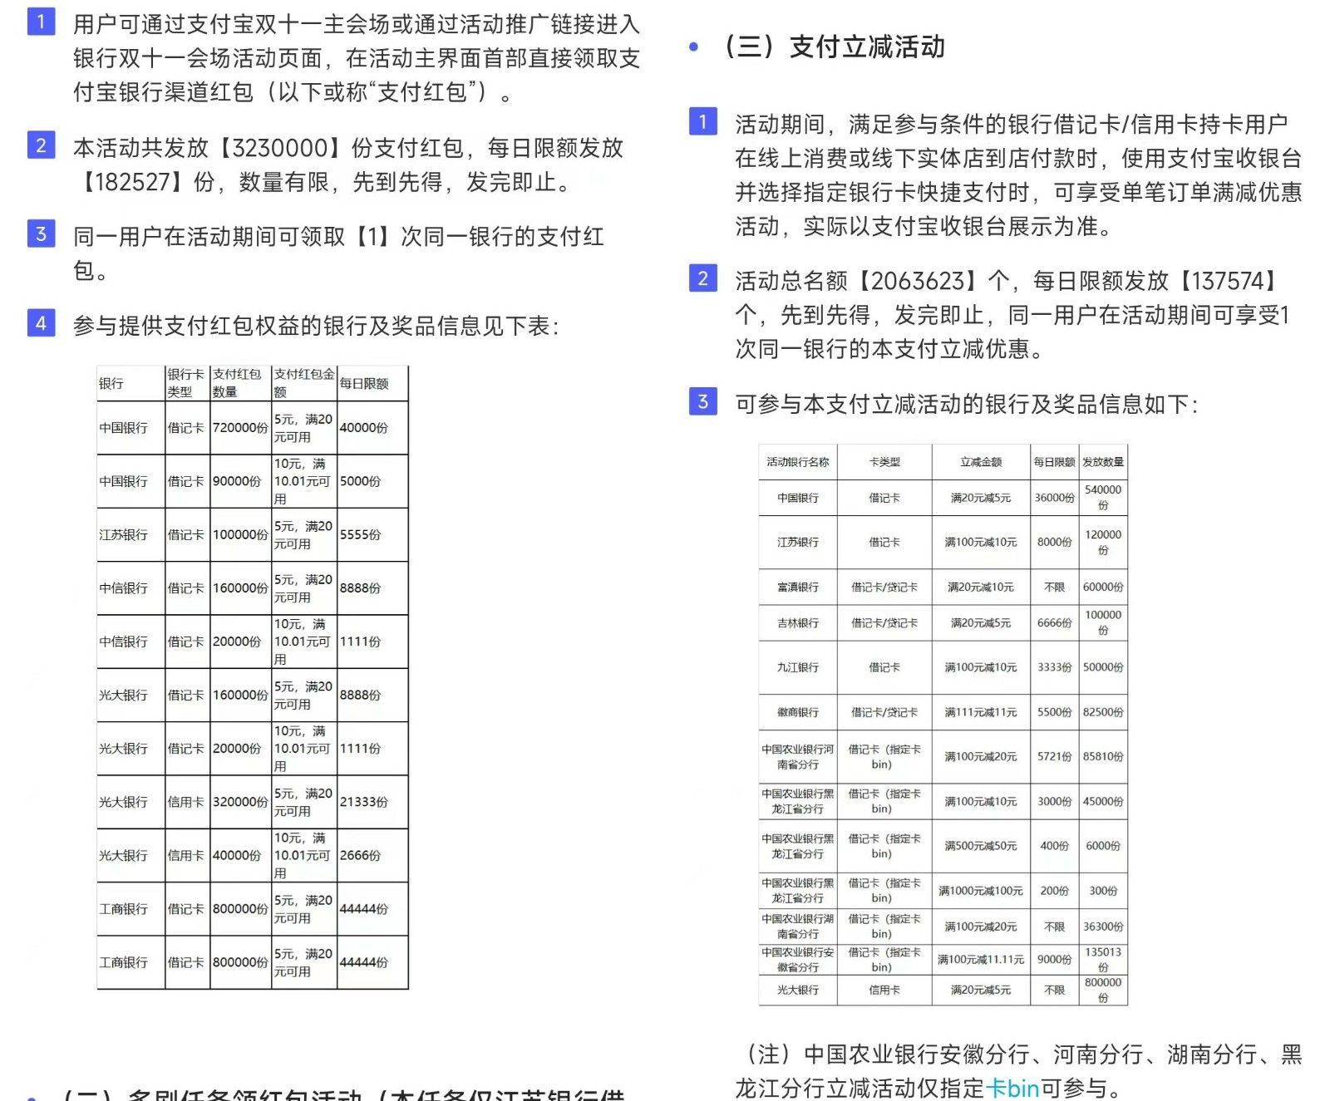Open the 支付红包 bank table image
1330x1101 pixels.
pos(253,677)
